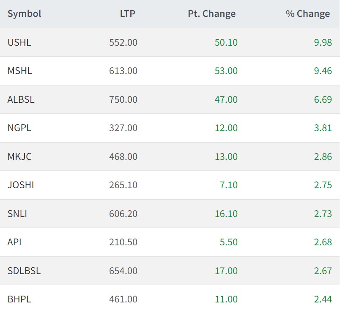340x313 pixels.
Task: Select the BHPL stock symbol
Action: pyautogui.click(x=19, y=299)
